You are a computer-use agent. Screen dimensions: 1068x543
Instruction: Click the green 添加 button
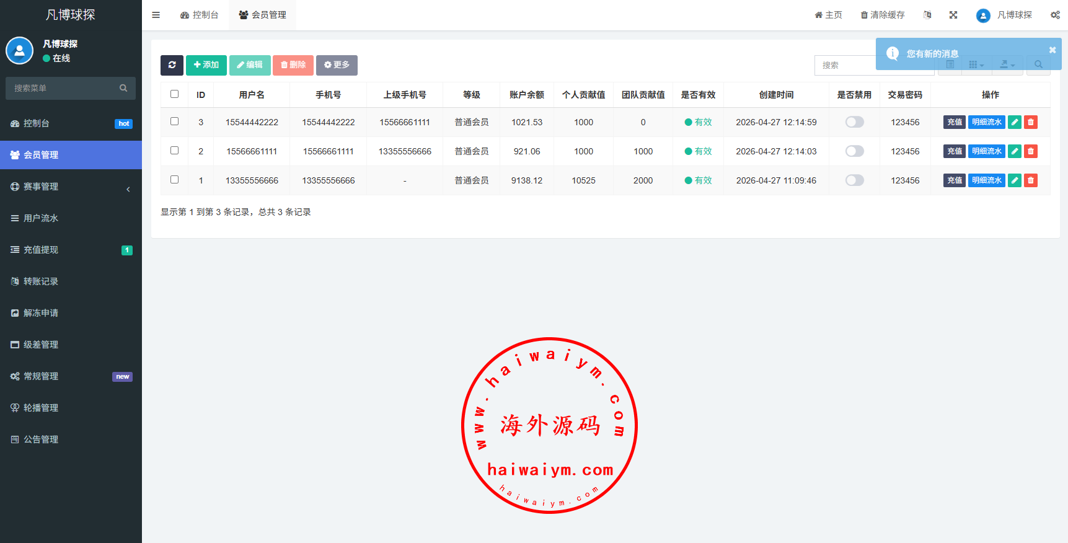click(x=206, y=65)
